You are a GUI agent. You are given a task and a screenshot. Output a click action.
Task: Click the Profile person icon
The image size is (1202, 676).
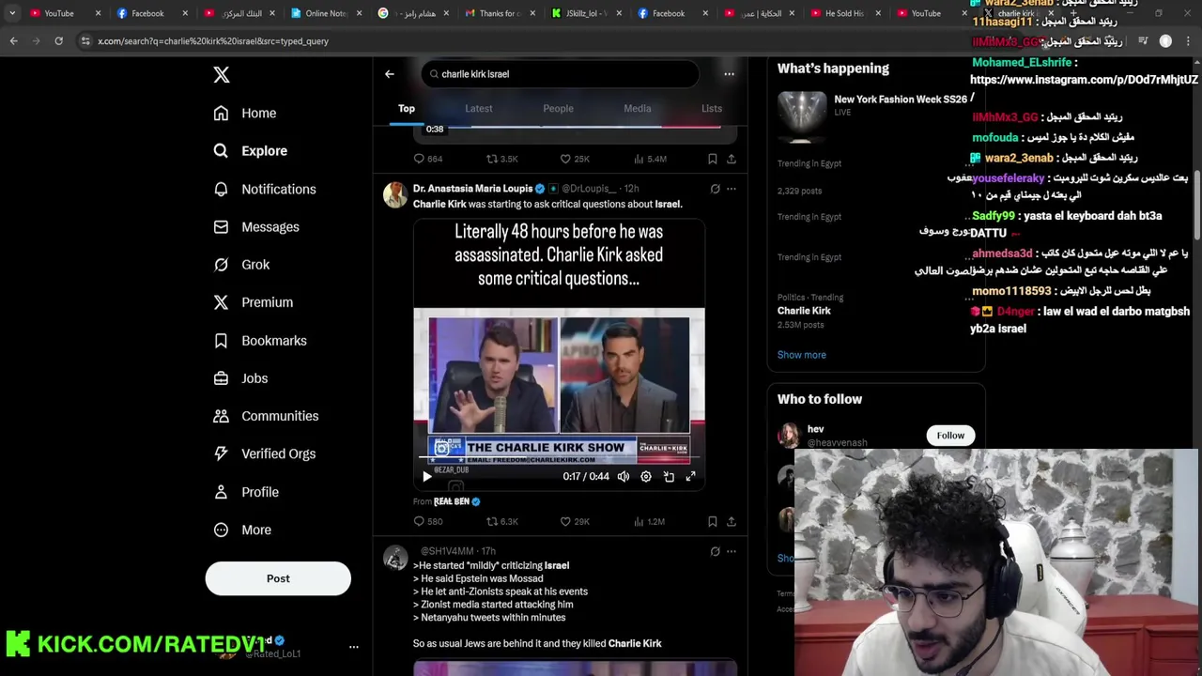pyautogui.click(x=221, y=492)
